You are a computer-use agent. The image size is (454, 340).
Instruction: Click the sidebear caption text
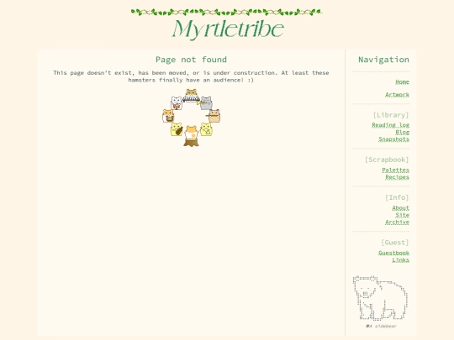coord(381,326)
